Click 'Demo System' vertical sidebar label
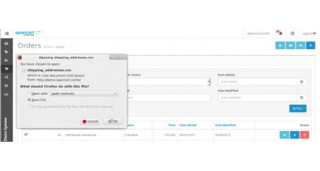 pos(5,129)
